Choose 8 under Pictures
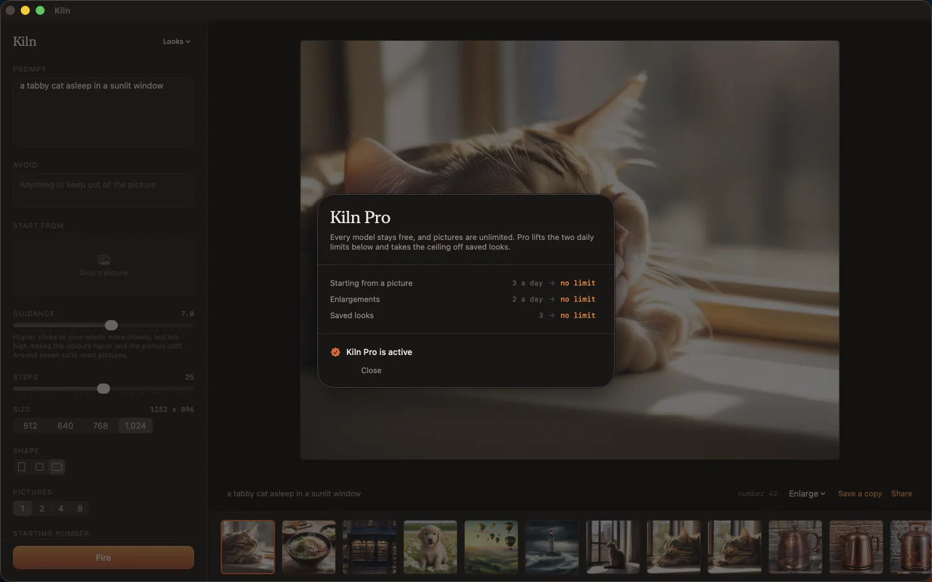Viewport: 932px width, 582px height. pos(80,508)
